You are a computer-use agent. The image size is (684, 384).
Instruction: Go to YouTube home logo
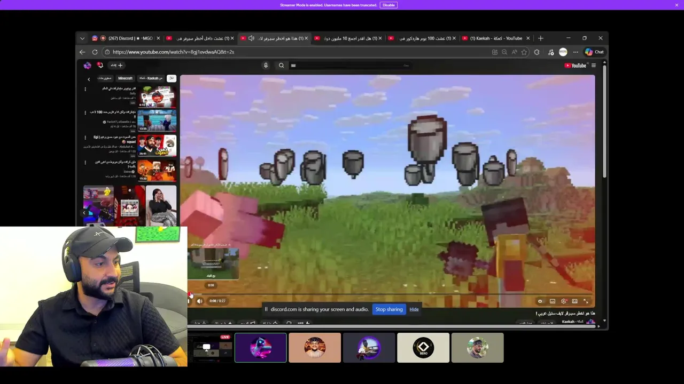click(576, 66)
